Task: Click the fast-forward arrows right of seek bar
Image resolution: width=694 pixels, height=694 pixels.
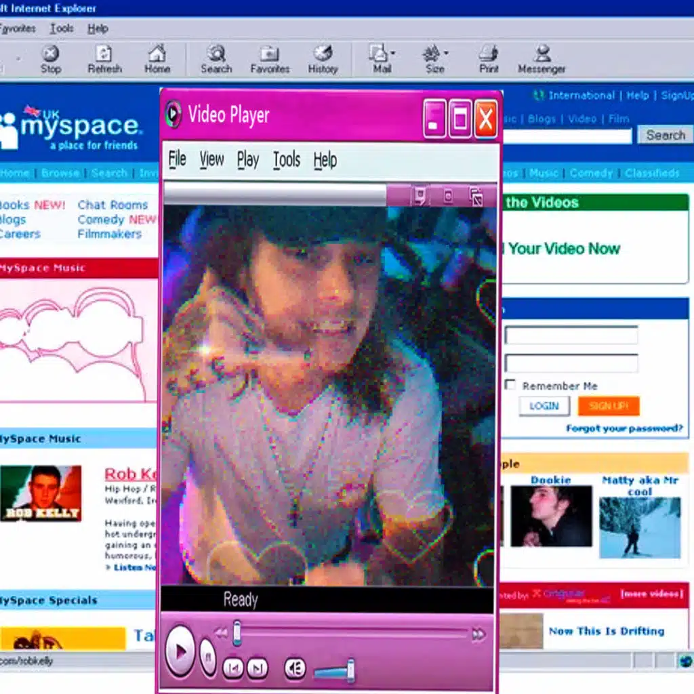Action: [478, 634]
